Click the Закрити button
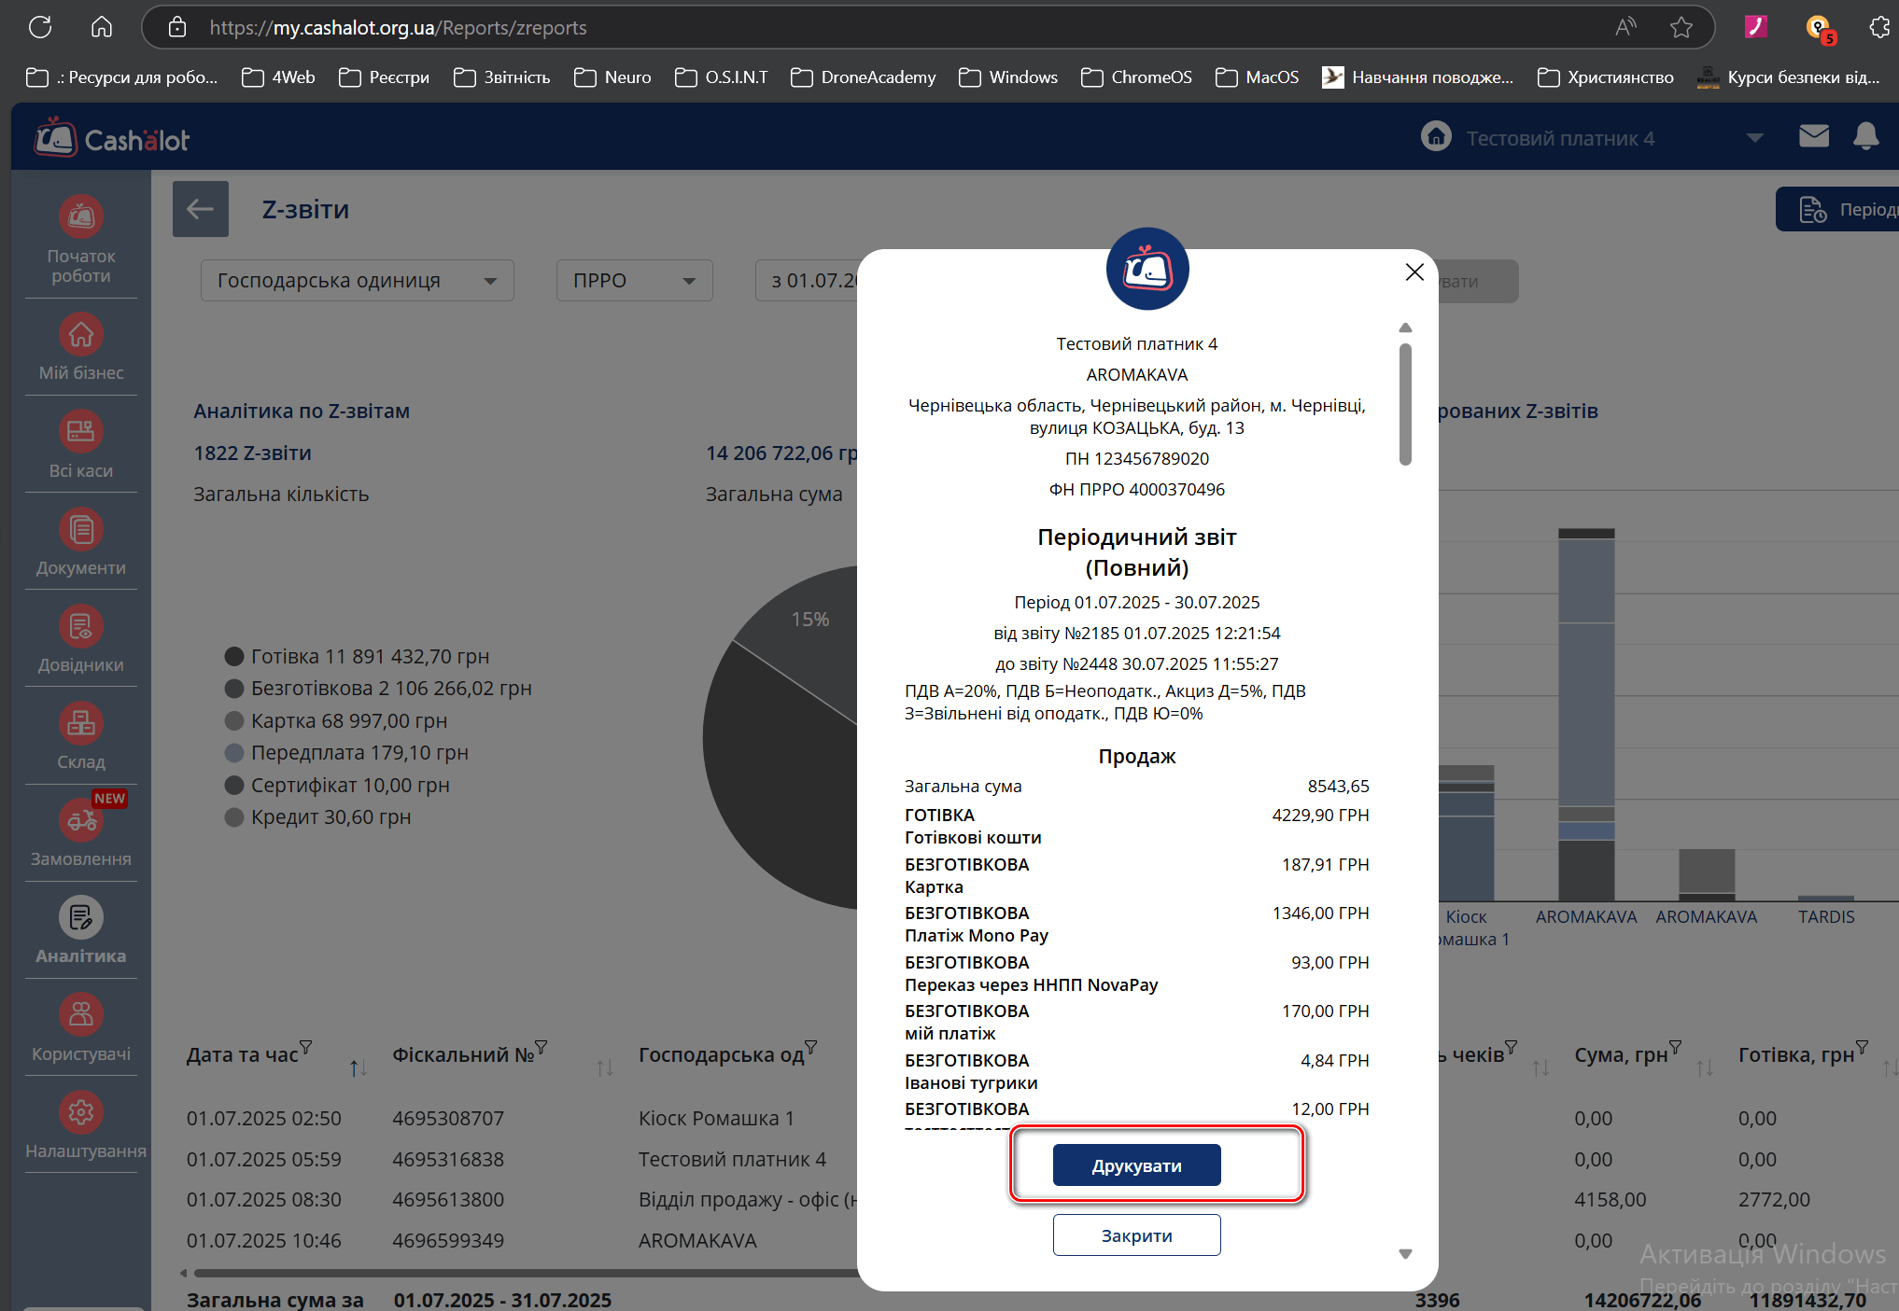 click(x=1136, y=1235)
